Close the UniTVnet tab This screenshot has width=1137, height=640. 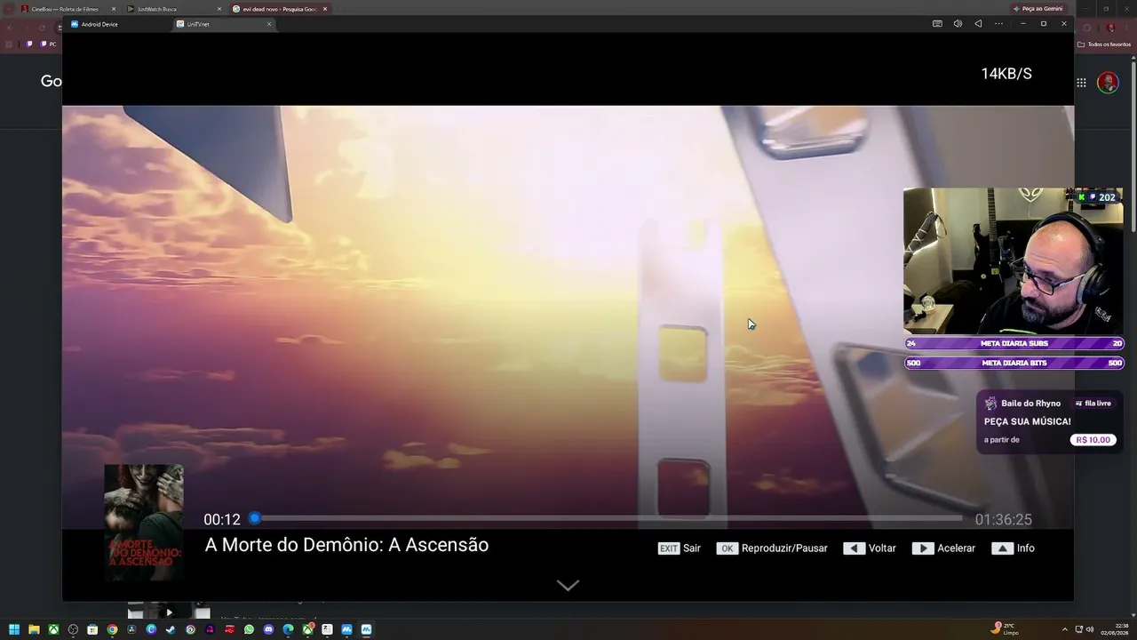[269, 24]
